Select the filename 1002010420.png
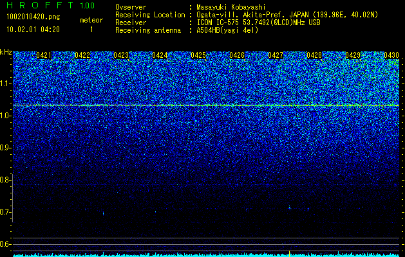 coord(33,17)
